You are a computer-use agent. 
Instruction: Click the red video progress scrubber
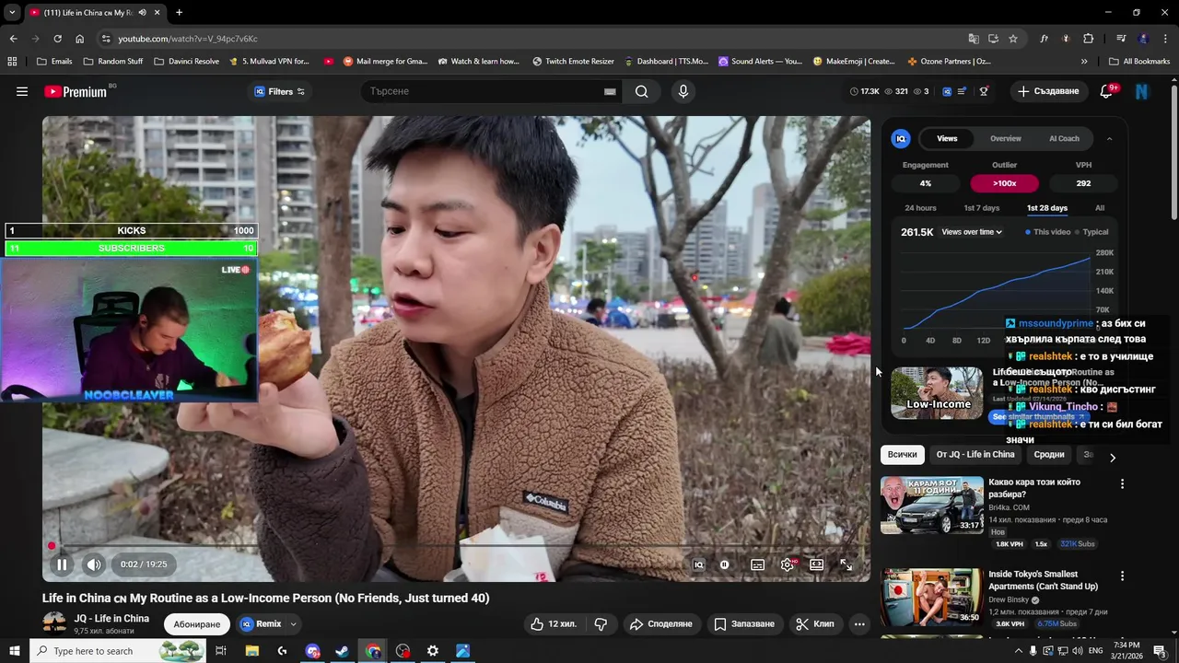[x=52, y=546]
